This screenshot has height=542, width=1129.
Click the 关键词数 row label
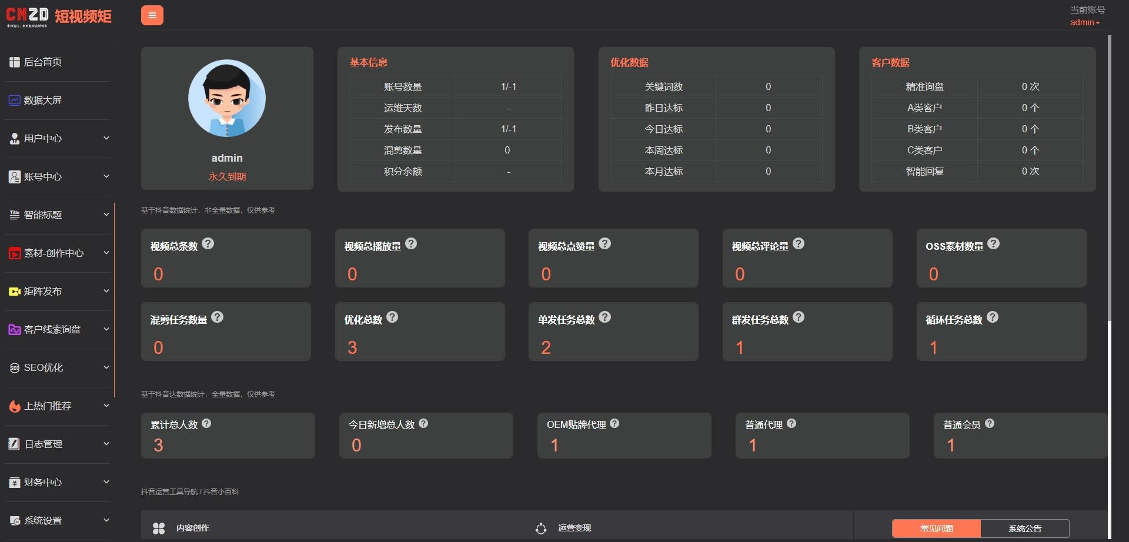point(664,87)
